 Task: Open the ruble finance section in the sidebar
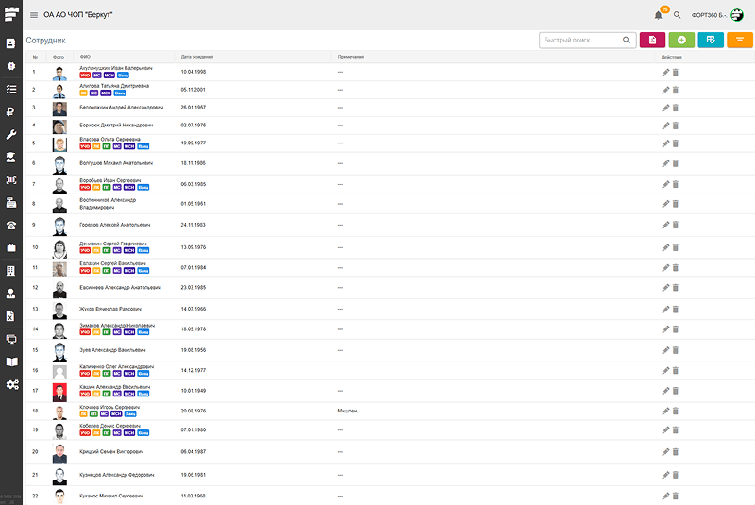[11, 112]
